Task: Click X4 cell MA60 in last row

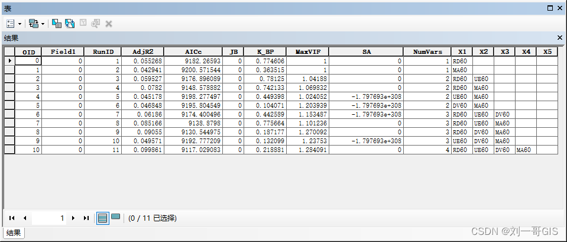Action: pos(526,150)
